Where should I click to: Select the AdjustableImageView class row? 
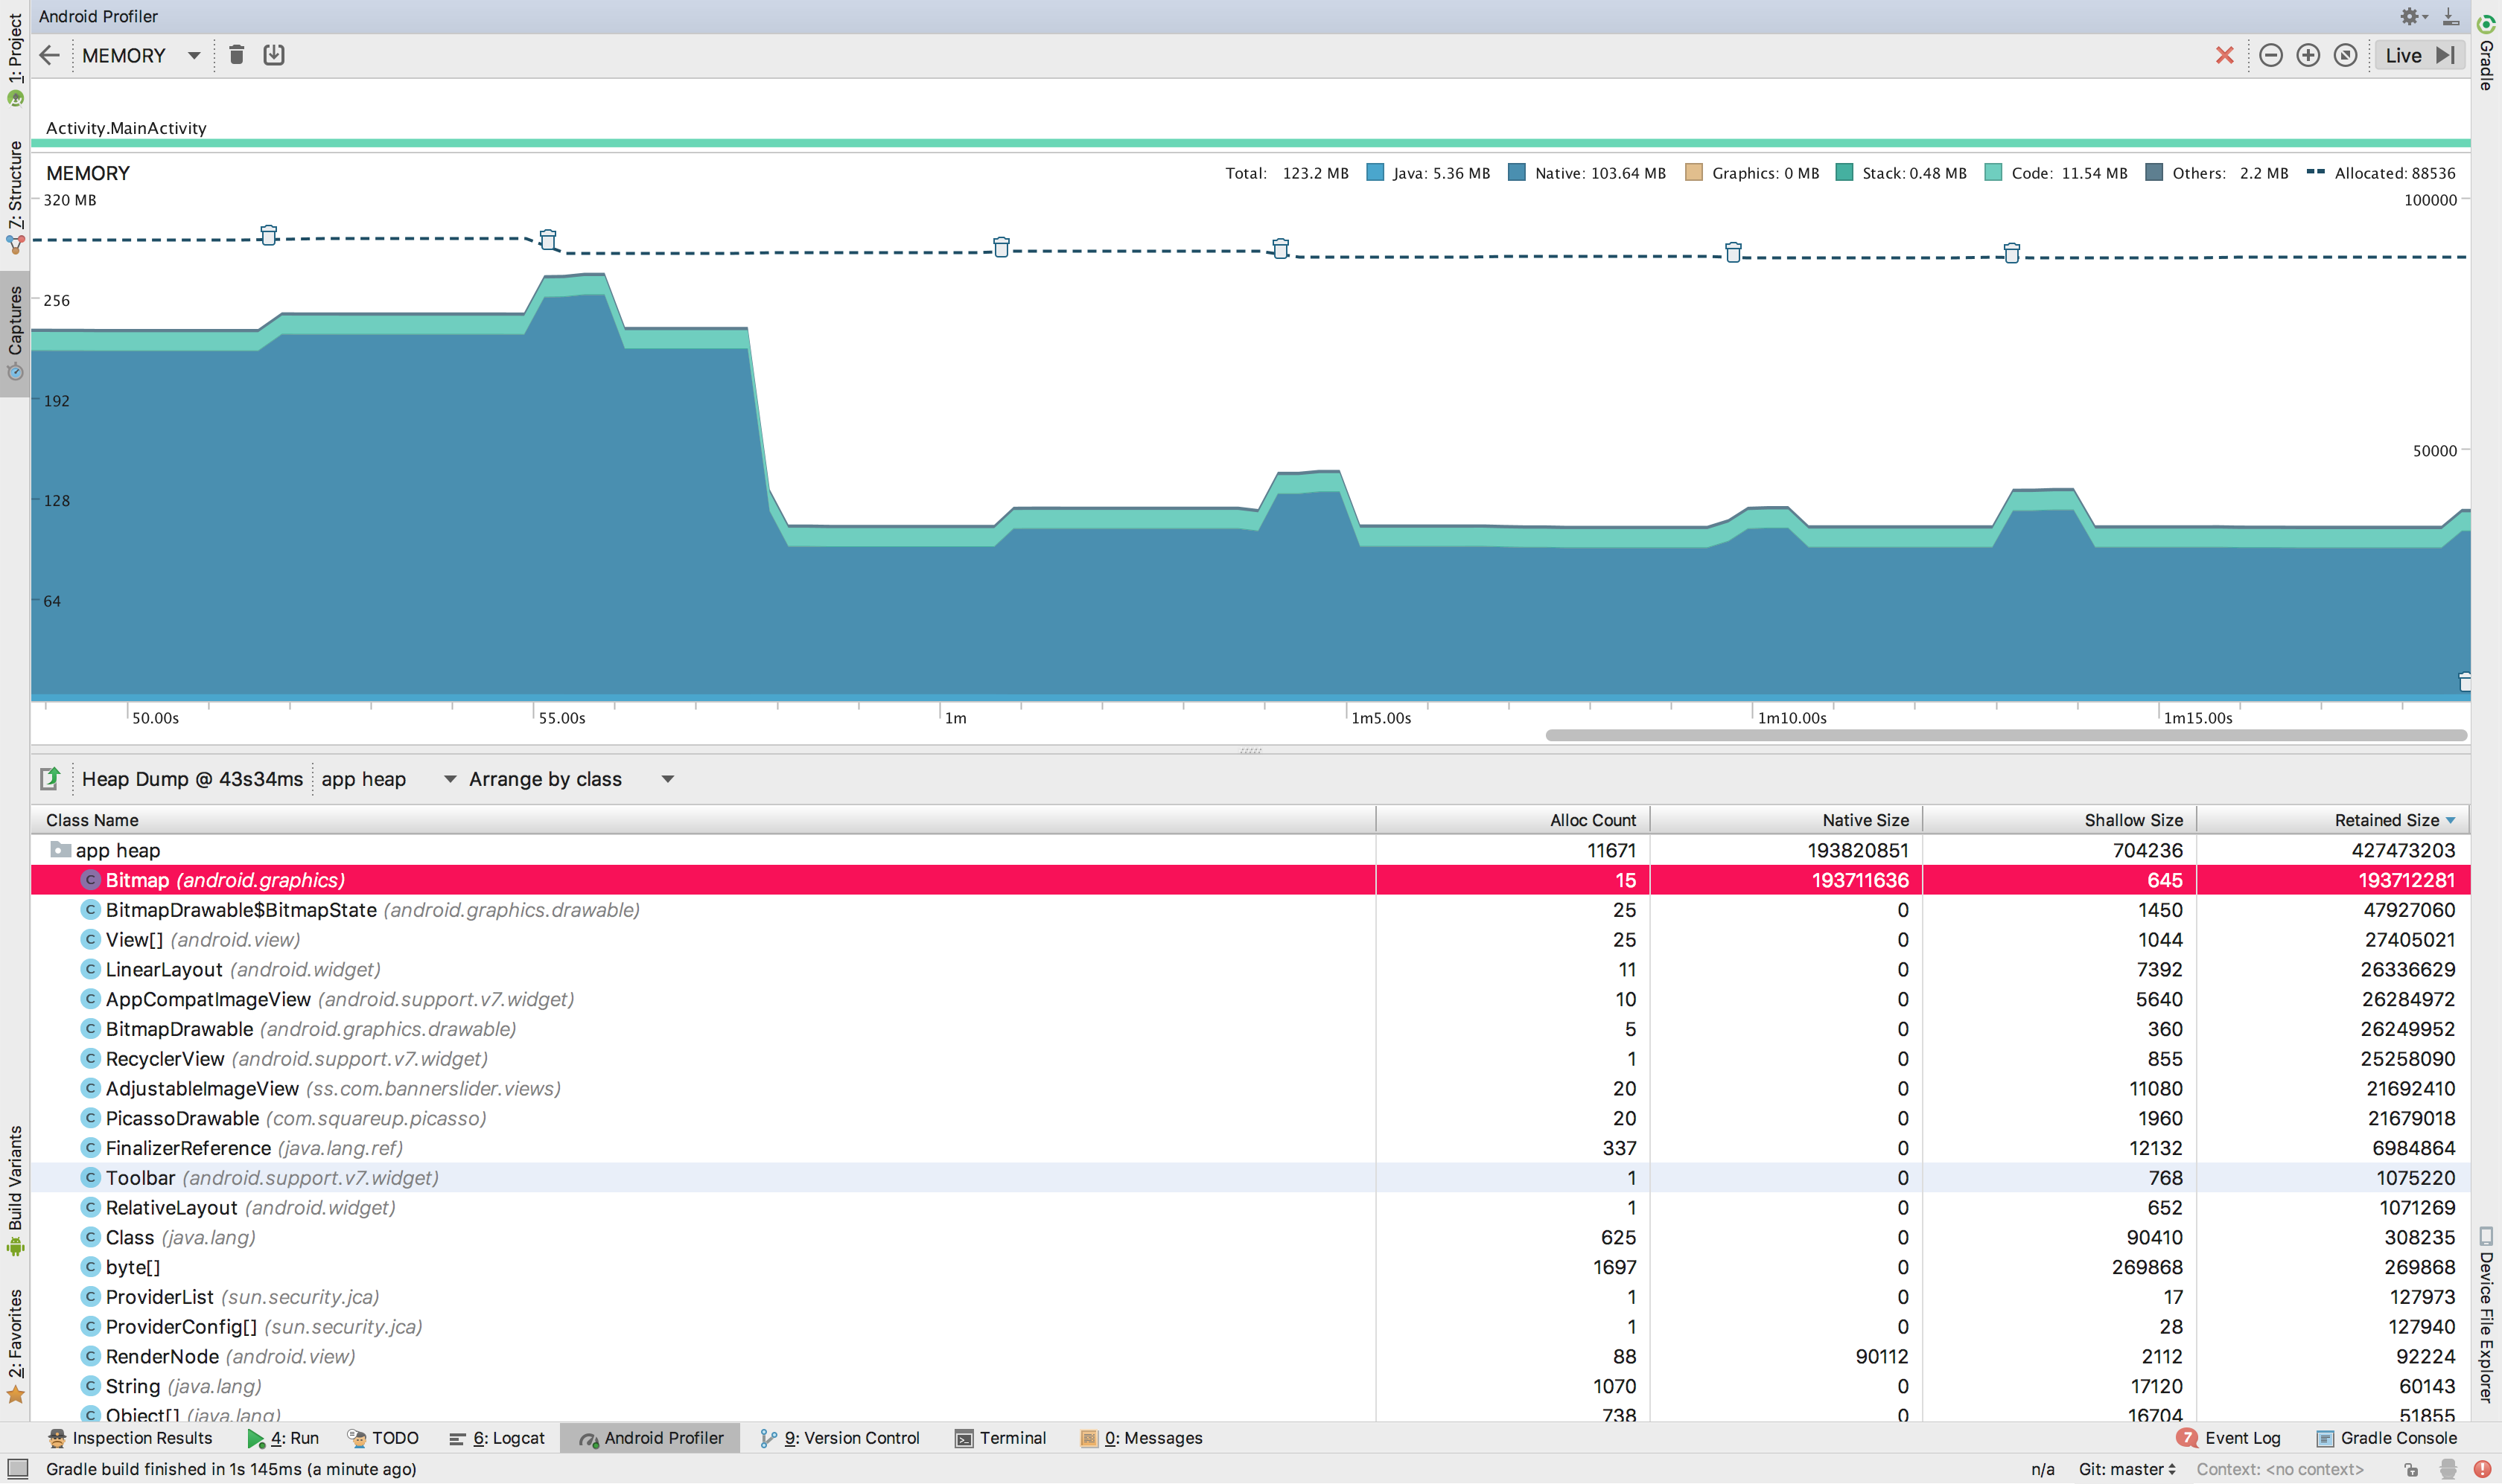point(1250,1088)
